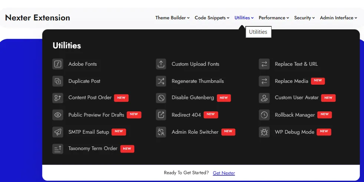Expand the Code Snippets chevron
The image size is (364, 182).
tap(228, 18)
